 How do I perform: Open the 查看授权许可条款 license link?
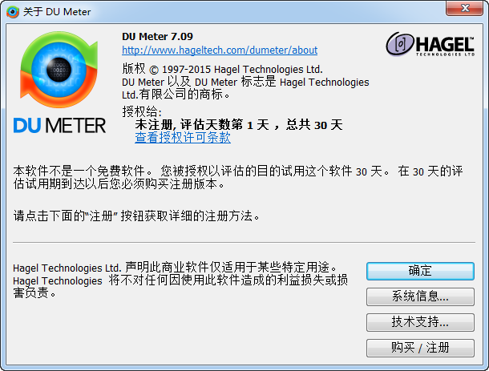point(183,138)
